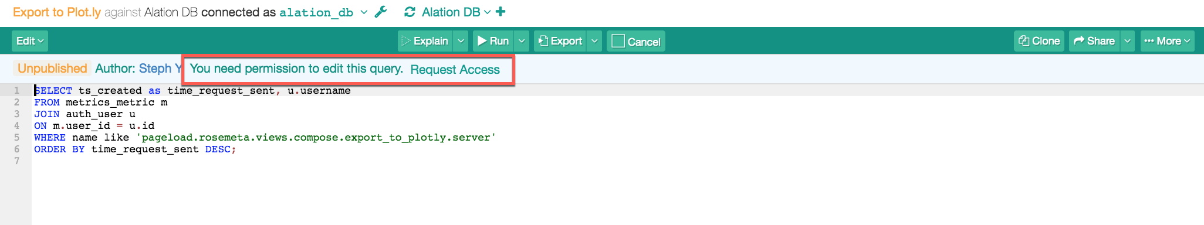
Task: Open the More menu
Action: [x=1167, y=41]
